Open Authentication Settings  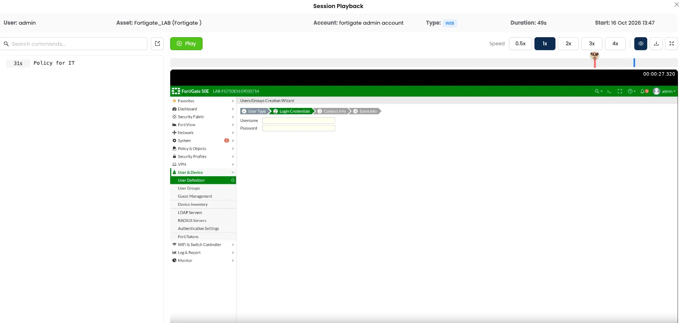203,229
